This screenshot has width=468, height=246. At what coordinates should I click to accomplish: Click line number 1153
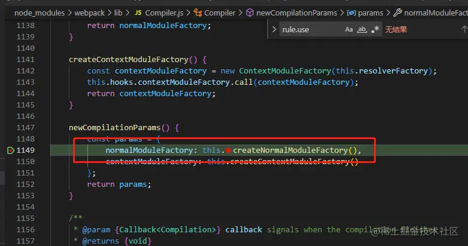(25, 196)
